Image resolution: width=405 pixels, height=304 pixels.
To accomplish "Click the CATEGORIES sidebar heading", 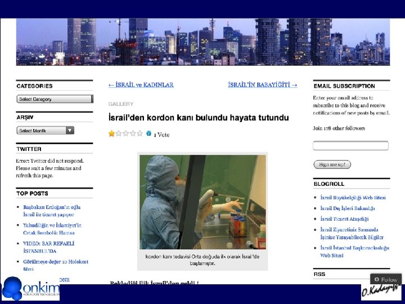I will 35,86.
